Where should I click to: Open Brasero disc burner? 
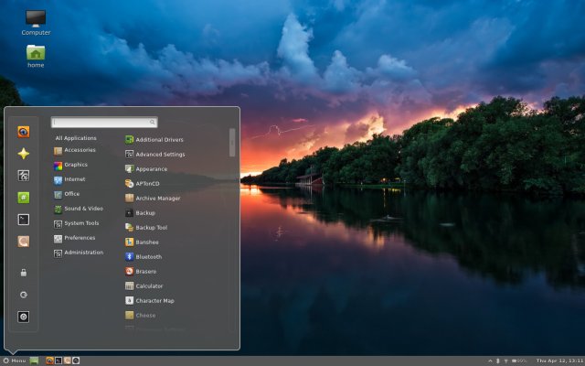tap(145, 272)
